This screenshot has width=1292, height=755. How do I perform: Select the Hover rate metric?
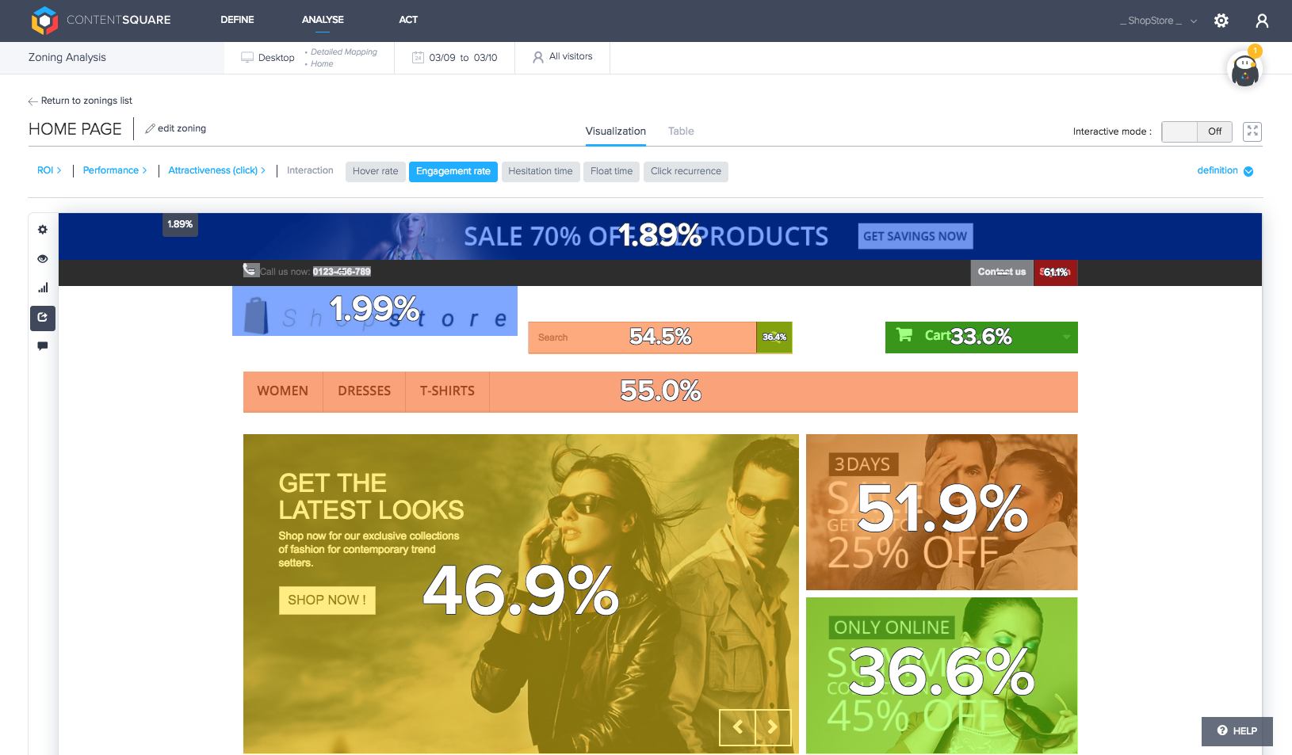click(x=375, y=171)
